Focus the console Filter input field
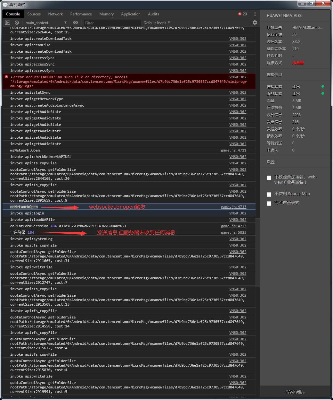Image resolution: width=333 pixels, height=400 pixels. click(112, 23)
